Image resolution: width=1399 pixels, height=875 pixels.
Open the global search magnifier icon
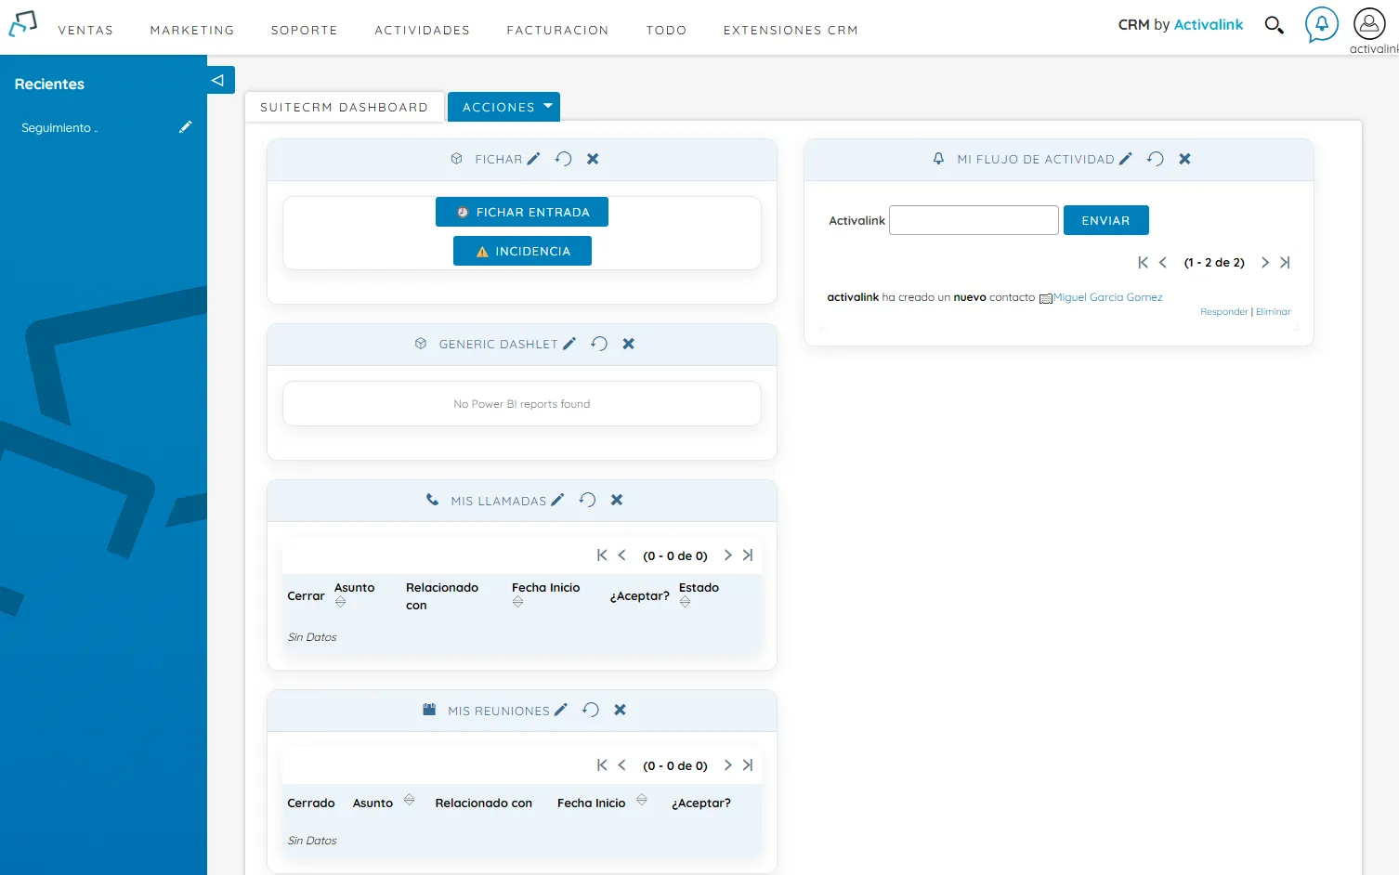[x=1275, y=25]
